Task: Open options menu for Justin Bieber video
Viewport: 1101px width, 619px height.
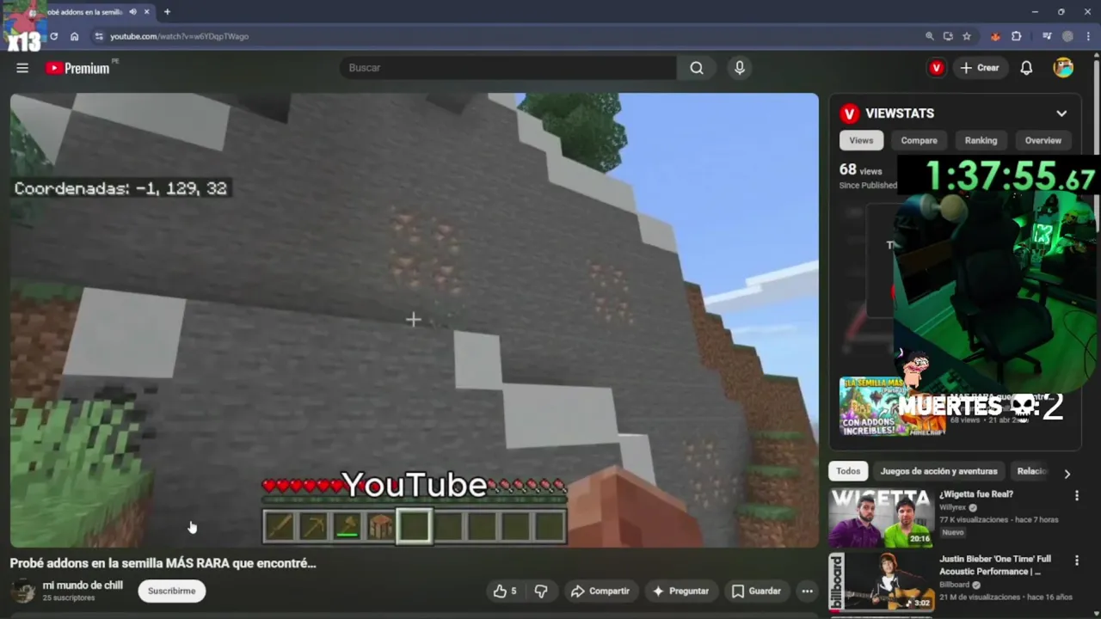Action: (1076, 561)
